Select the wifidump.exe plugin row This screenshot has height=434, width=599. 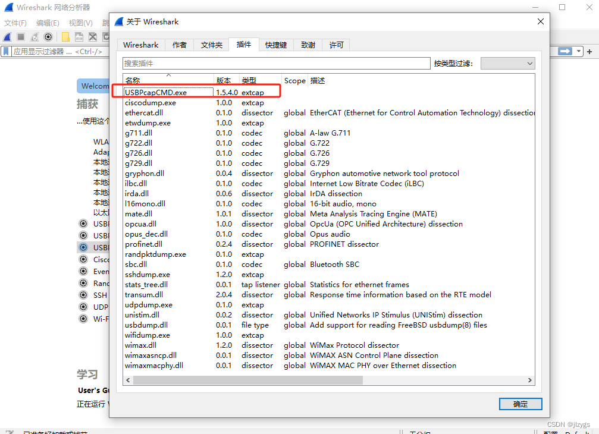coord(329,335)
